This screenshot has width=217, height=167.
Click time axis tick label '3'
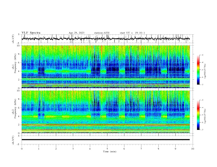pos(73,149)
